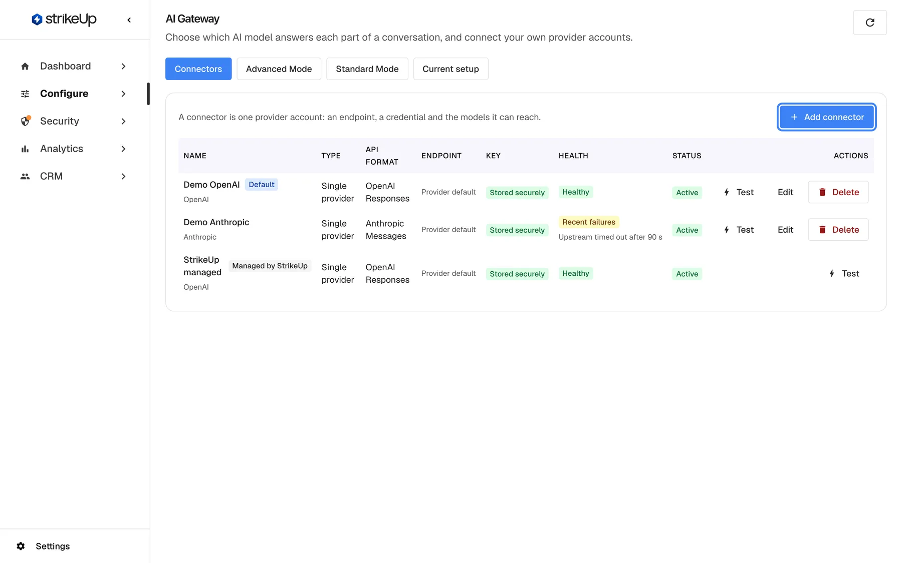Image resolution: width=902 pixels, height=563 pixels.
Task: Edit the Demo Anthropic connector
Action: click(x=785, y=230)
